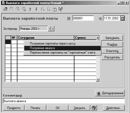Screen dimensions: 130x113
Task: Click the Комментарий text field
Action: click(x=64, y=101)
